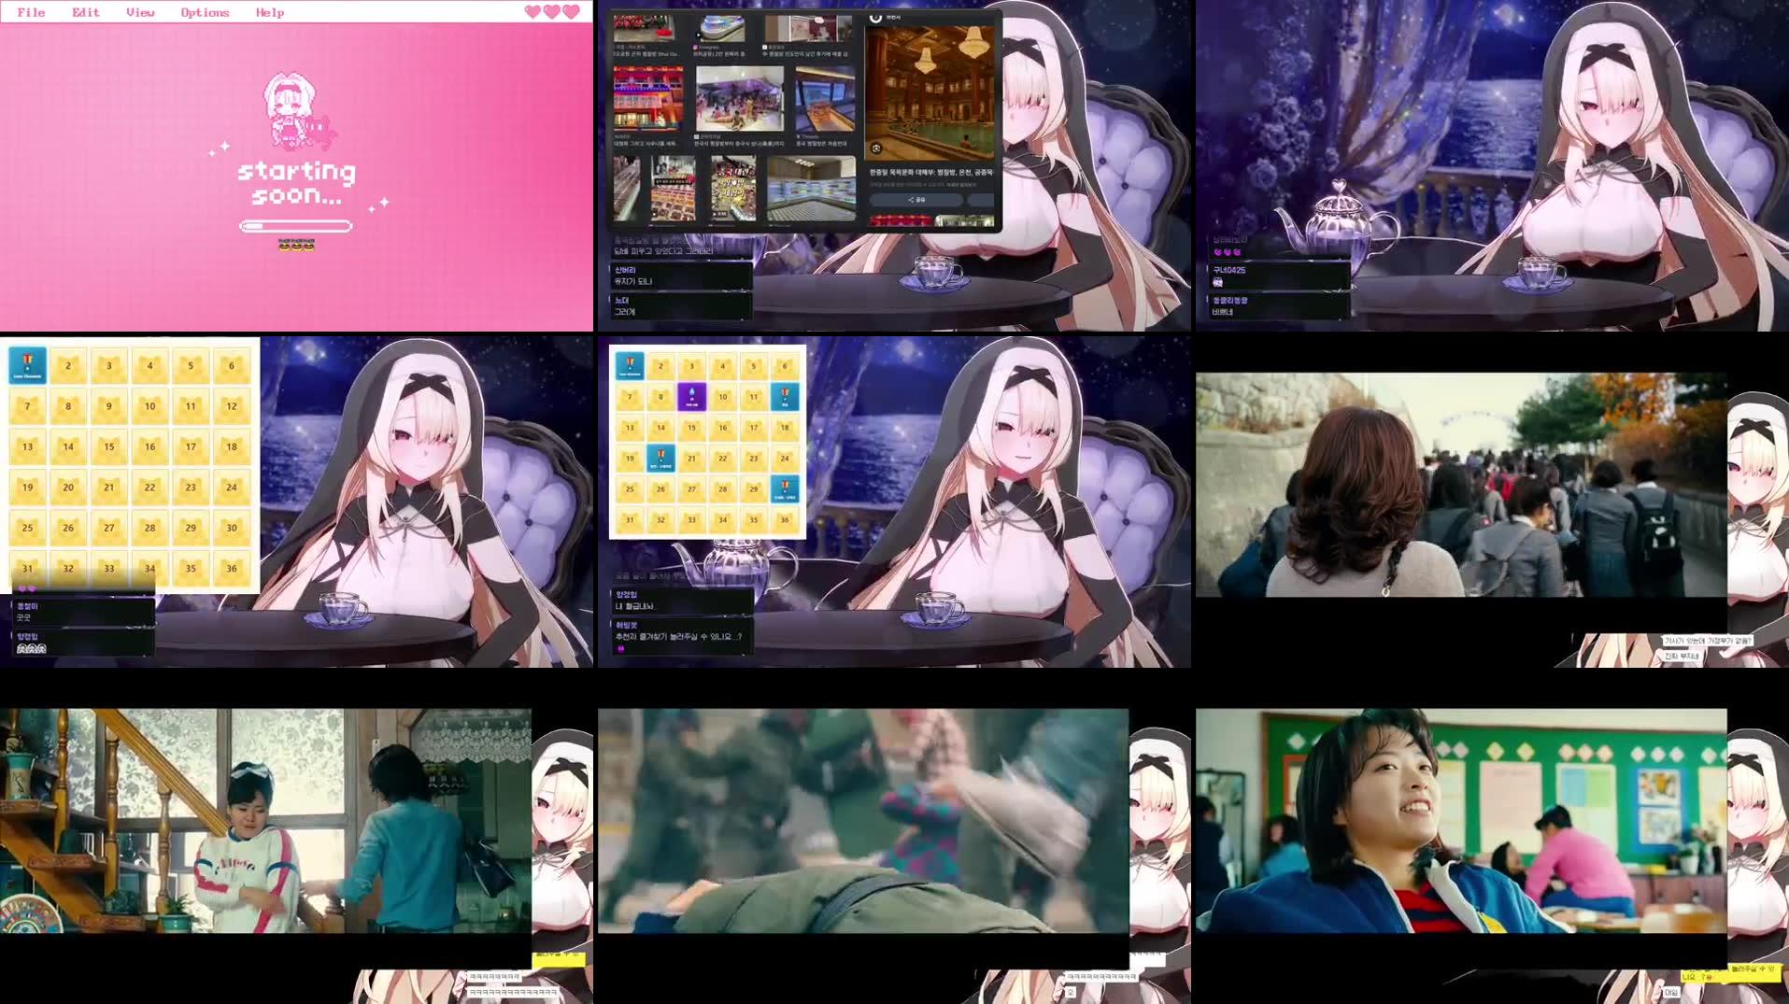This screenshot has height=1004, width=1789.
Task: Open the red building facade search thumbnail
Action: click(x=647, y=99)
